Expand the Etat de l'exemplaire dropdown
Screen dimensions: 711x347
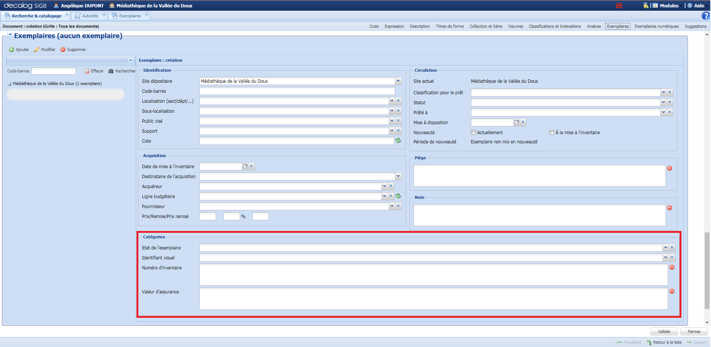(x=665, y=248)
